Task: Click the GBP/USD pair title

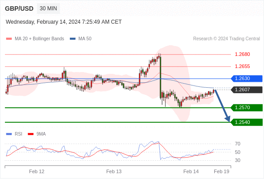Action: 19,9
